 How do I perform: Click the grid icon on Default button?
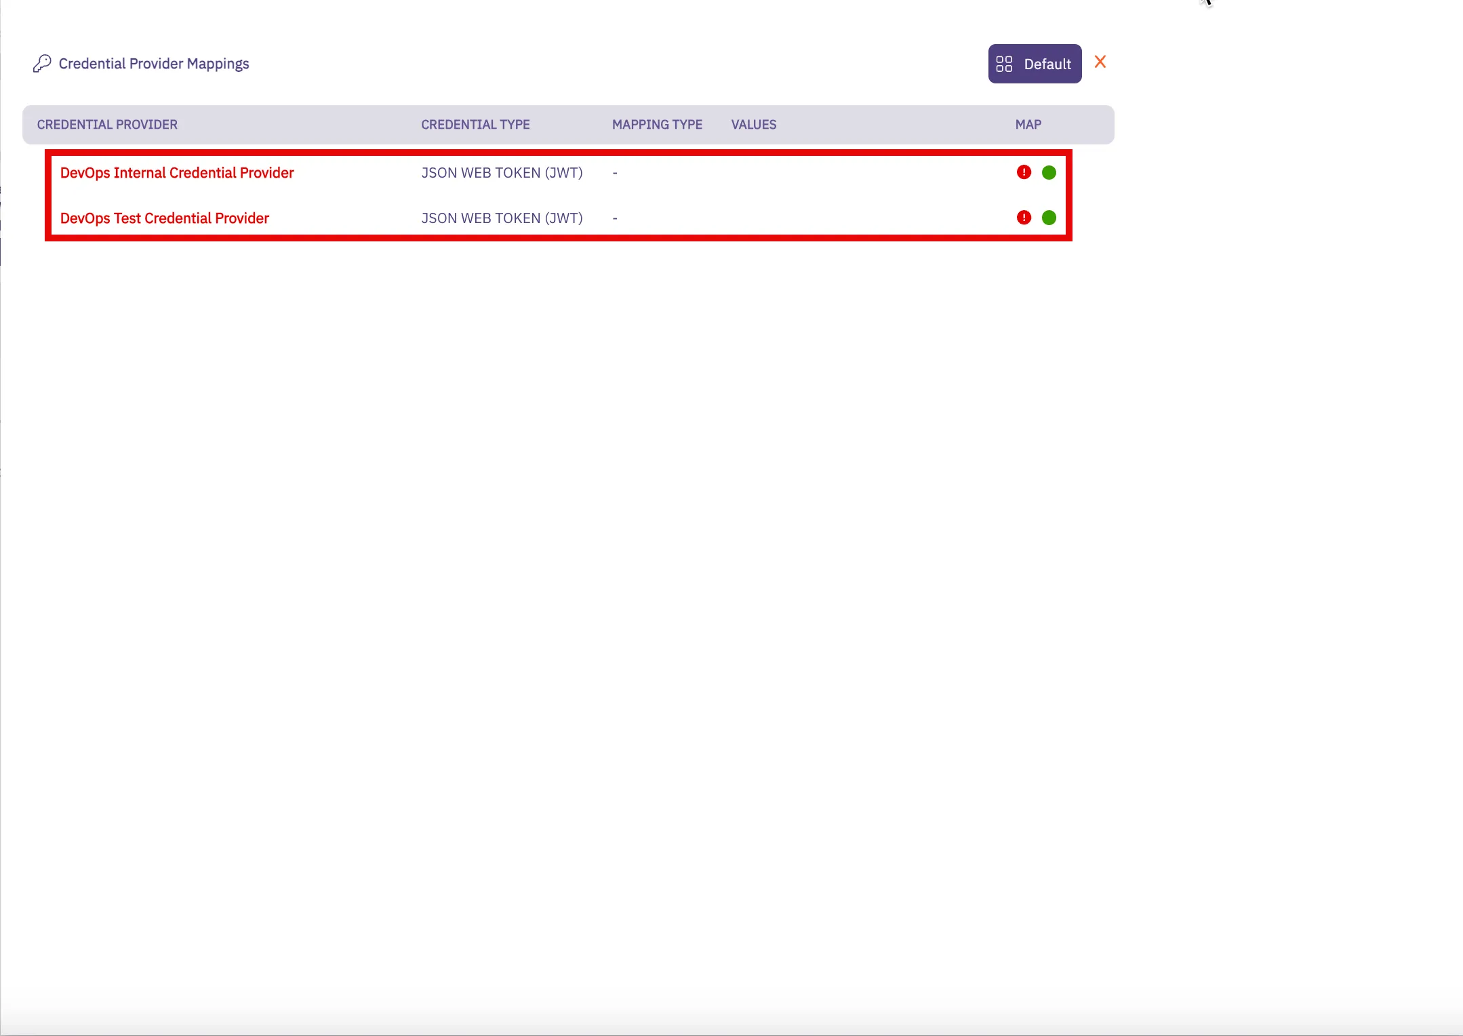point(1004,64)
